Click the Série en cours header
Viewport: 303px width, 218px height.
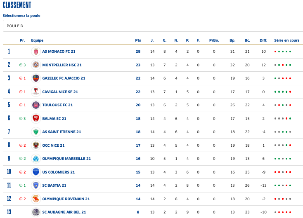coord(286,40)
